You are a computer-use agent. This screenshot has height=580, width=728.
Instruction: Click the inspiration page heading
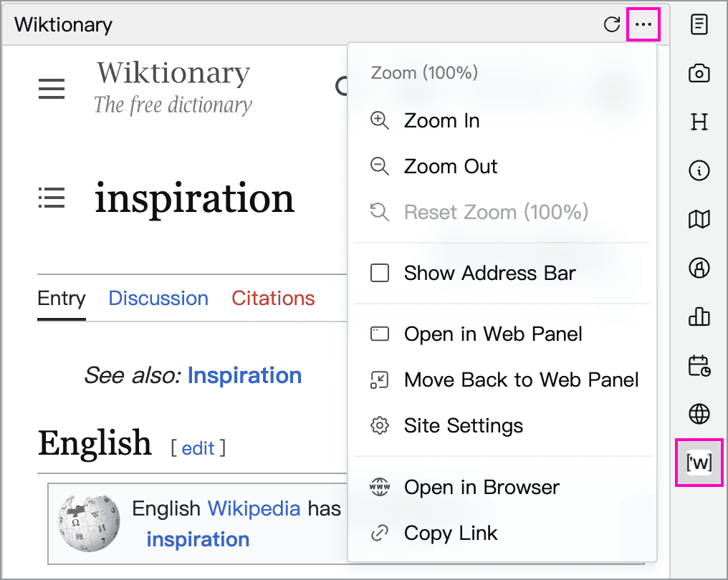pos(194,198)
